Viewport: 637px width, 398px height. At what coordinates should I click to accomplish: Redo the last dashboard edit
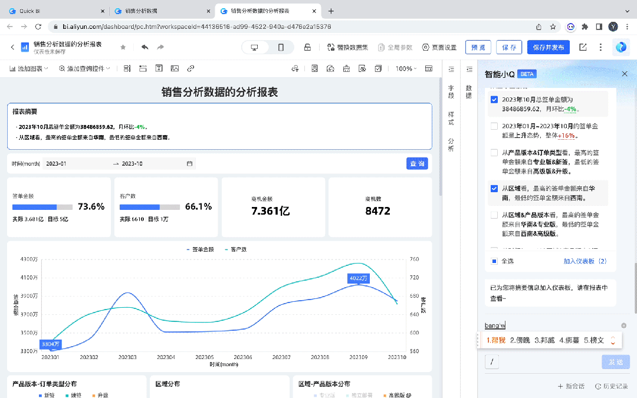(160, 47)
